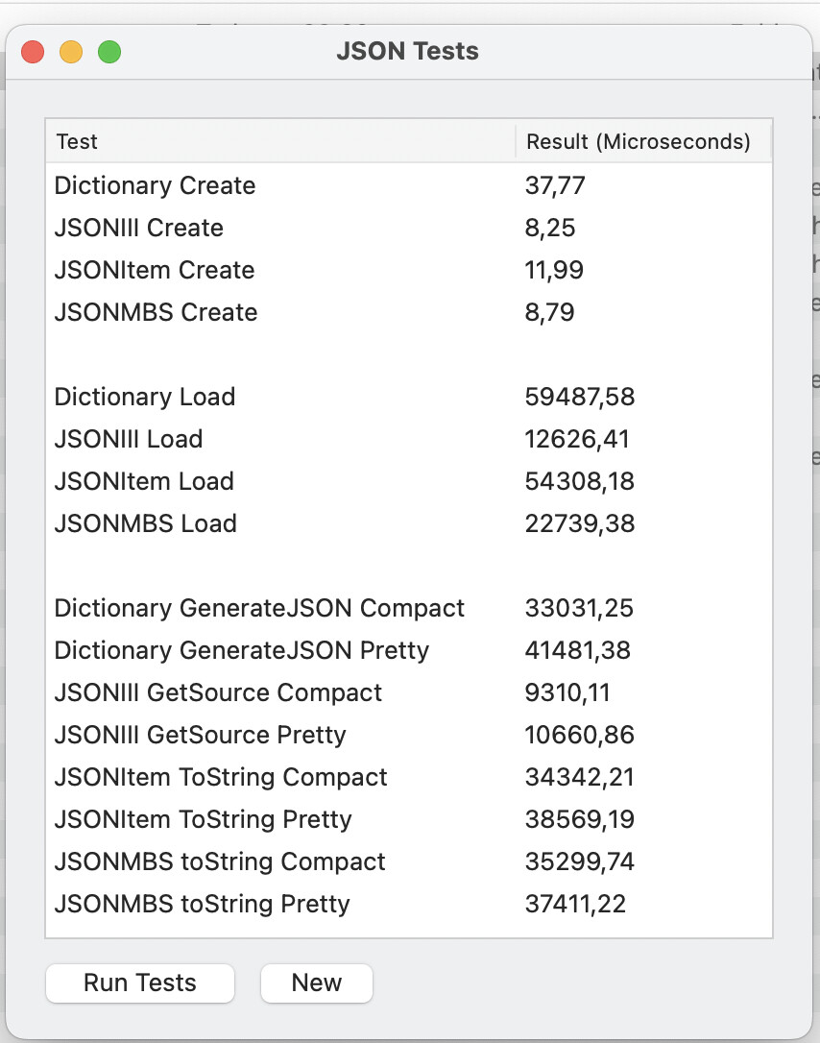
Task: Click the Run Tests button
Action: 139,982
